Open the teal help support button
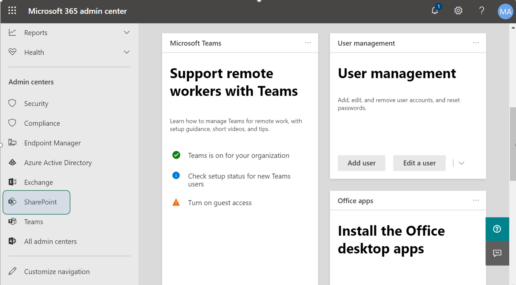Viewport: 516px width, 285px height. click(x=497, y=229)
